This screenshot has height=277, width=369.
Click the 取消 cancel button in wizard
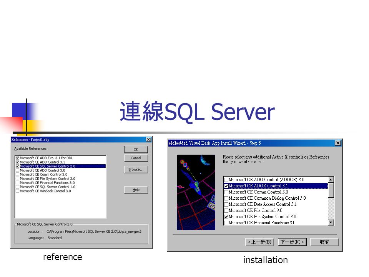tap(324, 242)
